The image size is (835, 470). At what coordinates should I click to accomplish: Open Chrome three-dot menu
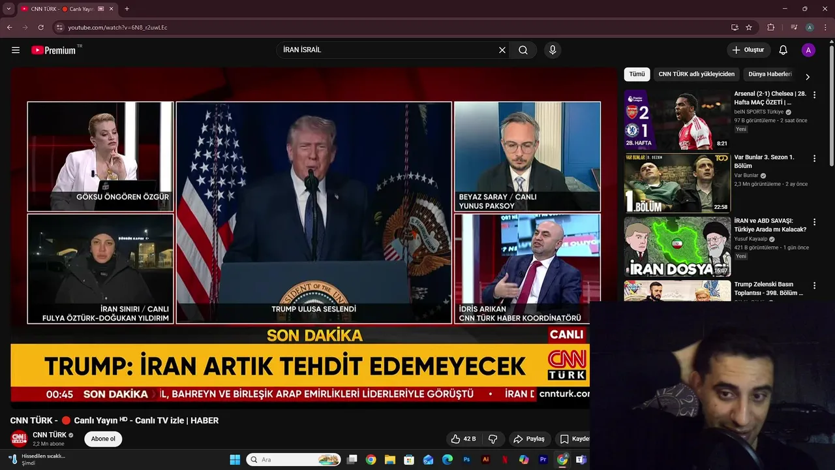[x=825, y=27]
